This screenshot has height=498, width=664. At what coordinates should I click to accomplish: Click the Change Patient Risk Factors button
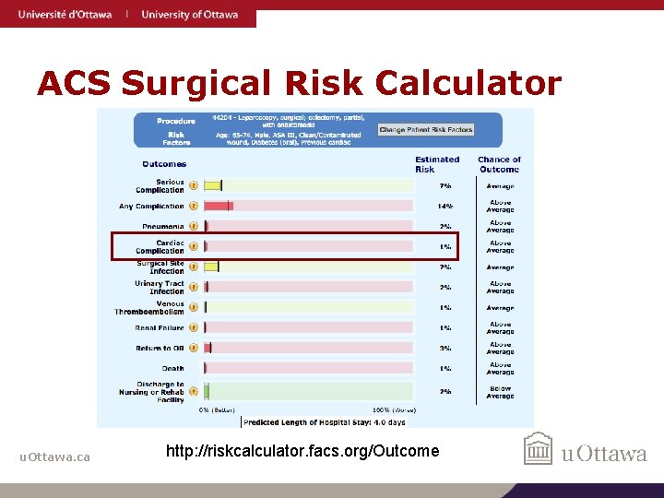426,130
